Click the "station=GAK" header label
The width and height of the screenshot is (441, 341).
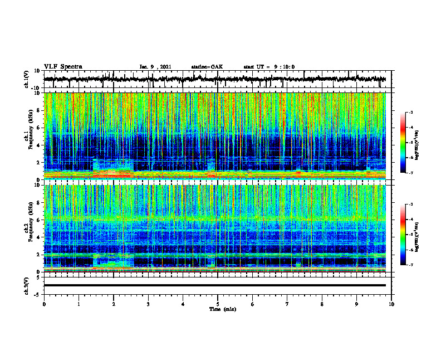207,67
